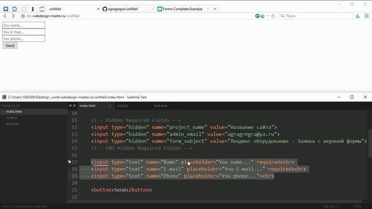Select the script.js editor tab

coord(123,106)
